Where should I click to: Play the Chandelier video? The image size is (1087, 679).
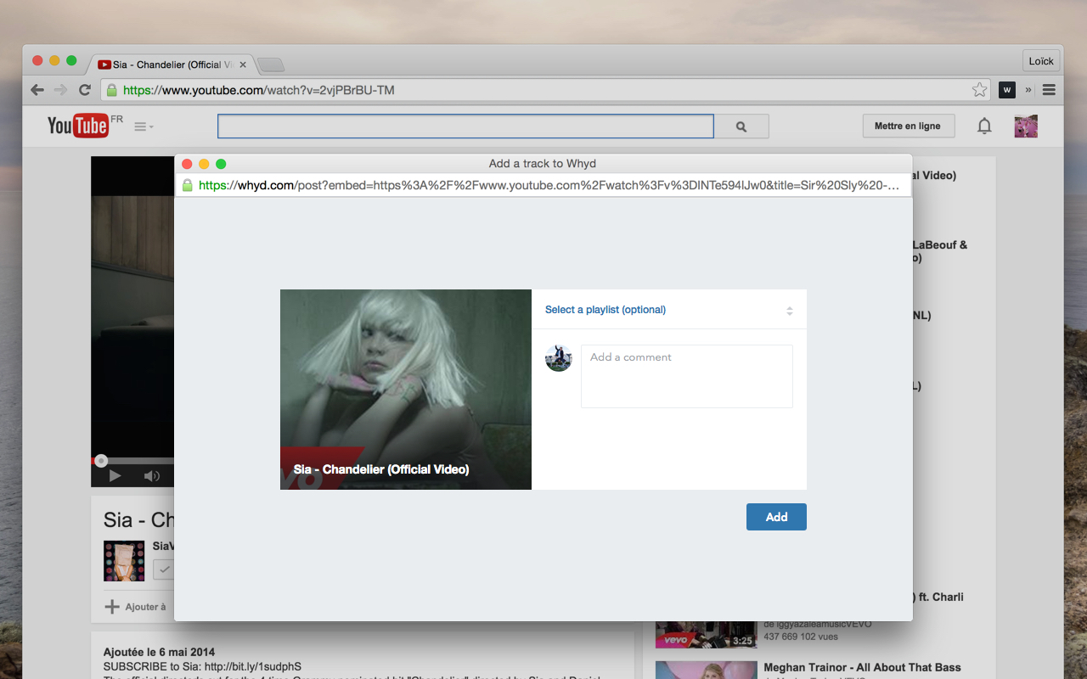[x=115, y=476]
